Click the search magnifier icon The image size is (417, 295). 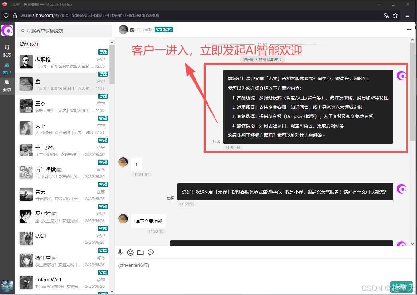(23, 31)
